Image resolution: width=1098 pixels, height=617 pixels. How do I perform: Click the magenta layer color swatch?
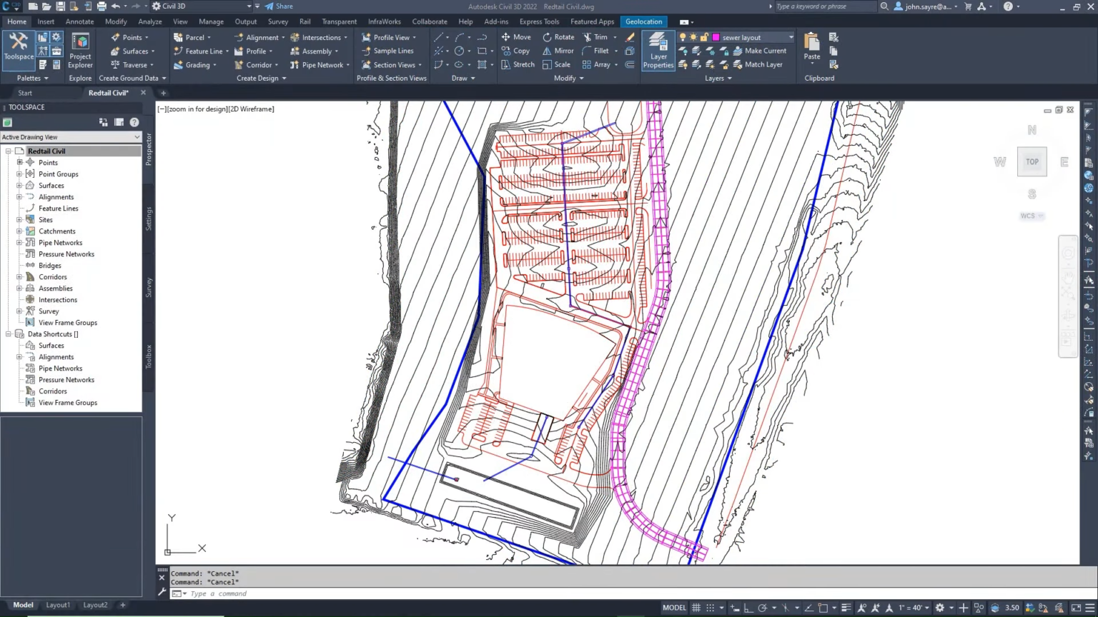point(716,37)
